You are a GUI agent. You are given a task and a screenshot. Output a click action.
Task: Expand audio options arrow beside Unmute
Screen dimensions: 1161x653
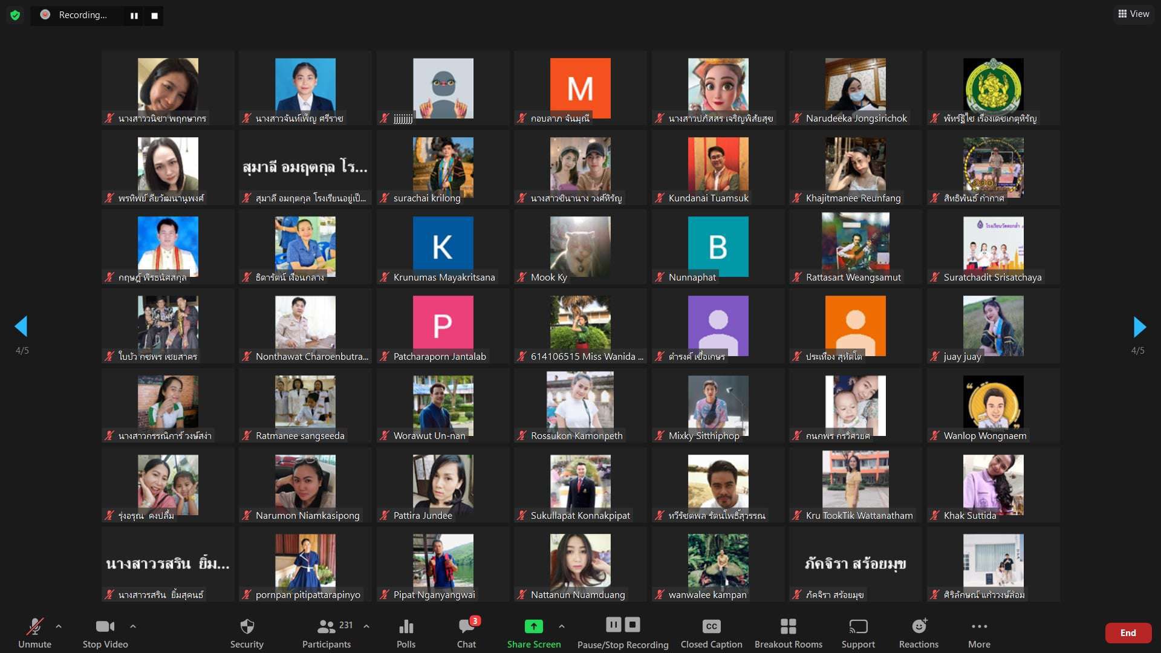click(59, 626)
